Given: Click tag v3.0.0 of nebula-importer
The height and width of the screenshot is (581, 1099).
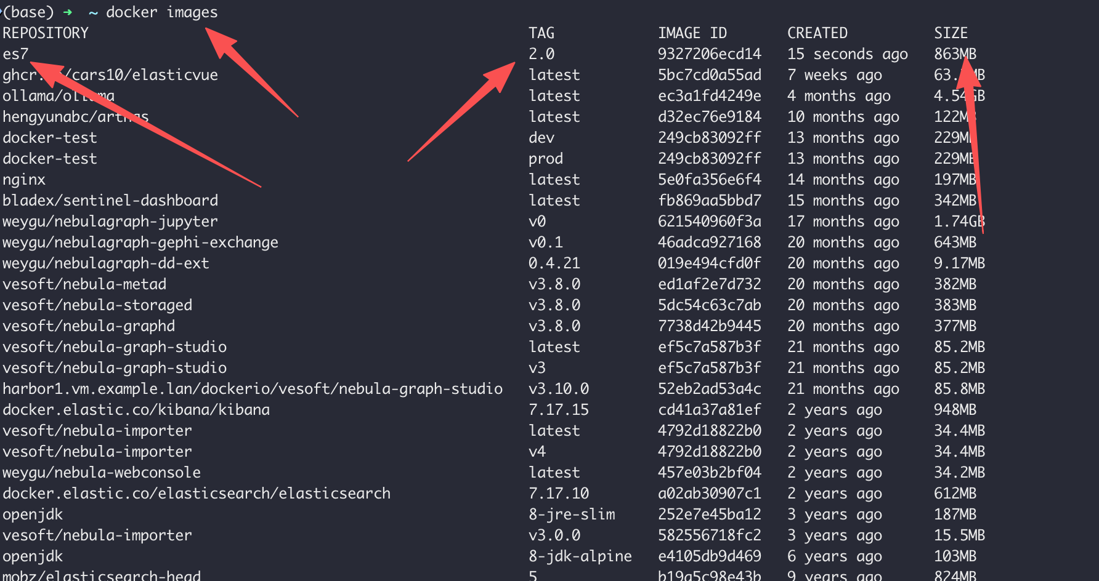Looking at the screenshot, I should (554, 535).
